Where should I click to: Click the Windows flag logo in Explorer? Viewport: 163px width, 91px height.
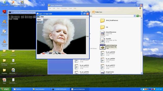[140, 8]
